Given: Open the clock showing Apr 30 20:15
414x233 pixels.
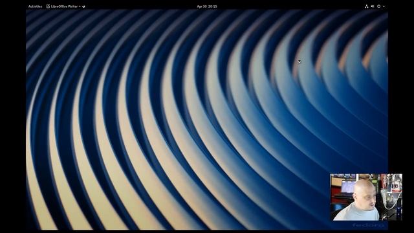Looking at the screenshot, I should point(207,6).
